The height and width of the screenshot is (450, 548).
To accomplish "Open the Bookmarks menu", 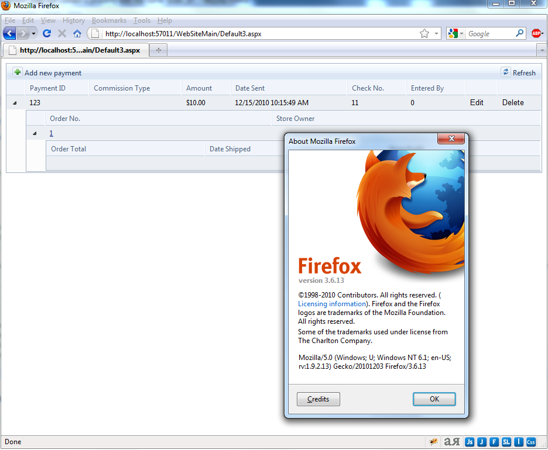I will [x=109, y=20].
